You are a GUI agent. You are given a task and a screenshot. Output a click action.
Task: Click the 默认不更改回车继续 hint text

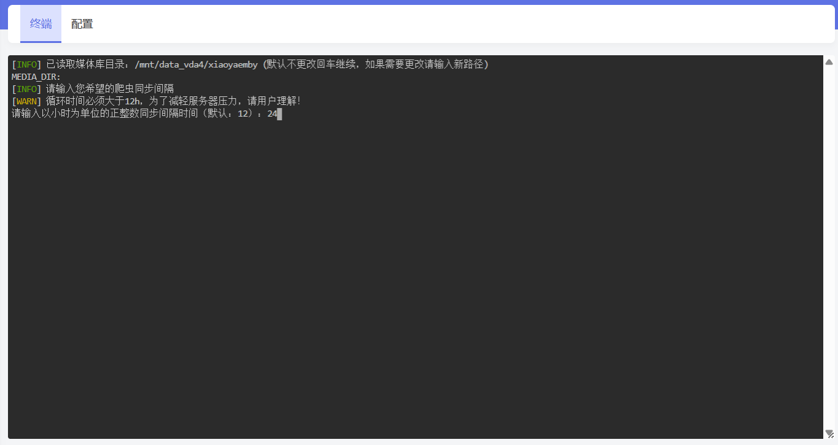311,64
